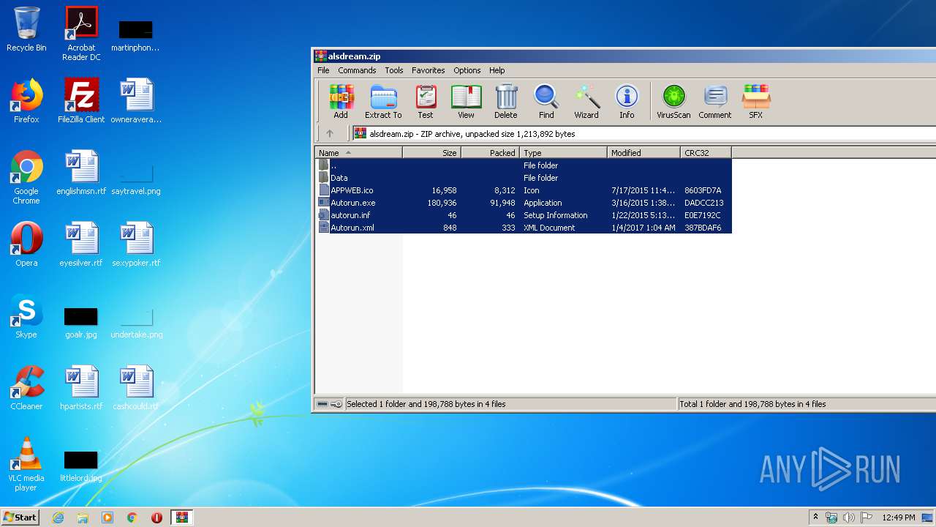Click the taskbar clock showing 12:49 PM
This screenshot has width=936, height=527.
coord(899,517)
